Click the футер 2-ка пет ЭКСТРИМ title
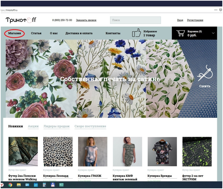Screen dimensions: 223x189 tap(193, 178)
